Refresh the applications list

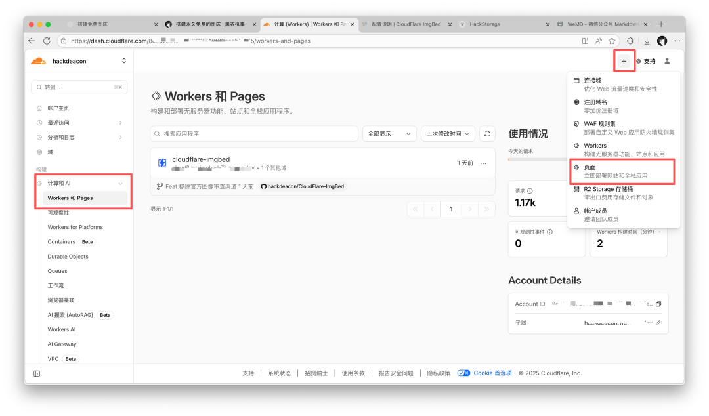[487, 133]
